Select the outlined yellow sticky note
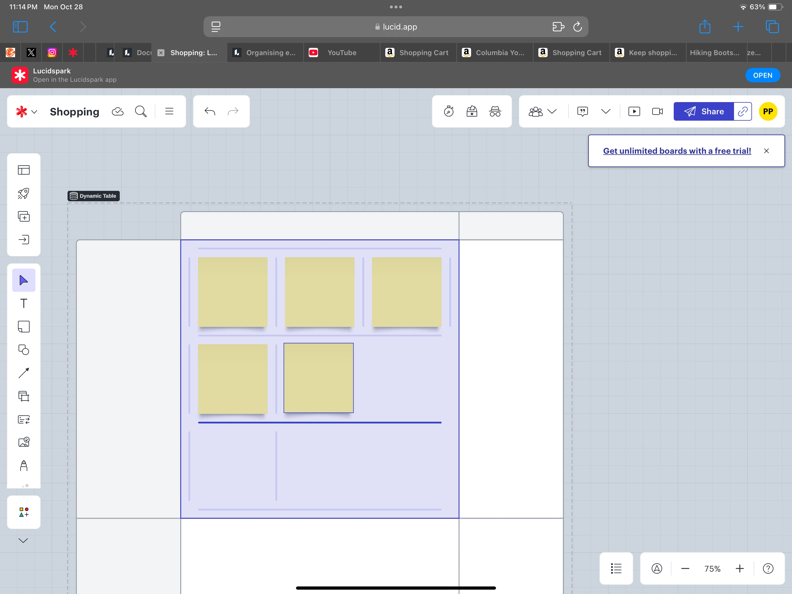Screen dimensions: 792x594 coord(318,378)
